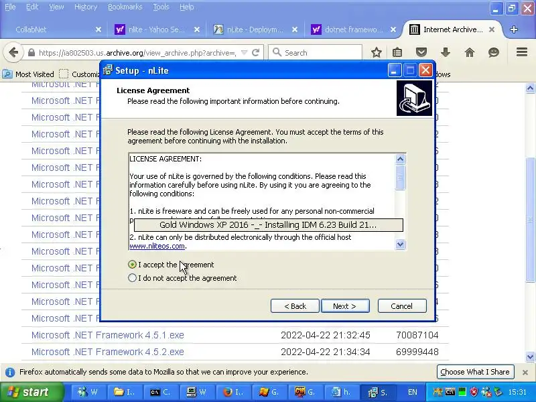The height and width of the screenshot is (402, 536).
Task: Click the < Back button in setup
Action: 295,306
